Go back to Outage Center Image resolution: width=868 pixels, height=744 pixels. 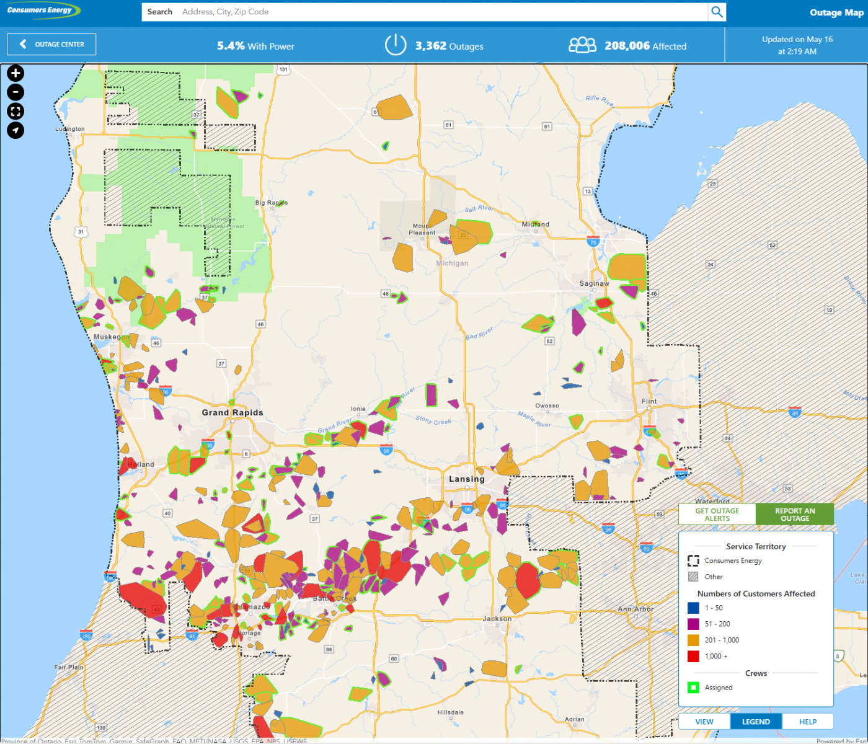pos(51,45)
